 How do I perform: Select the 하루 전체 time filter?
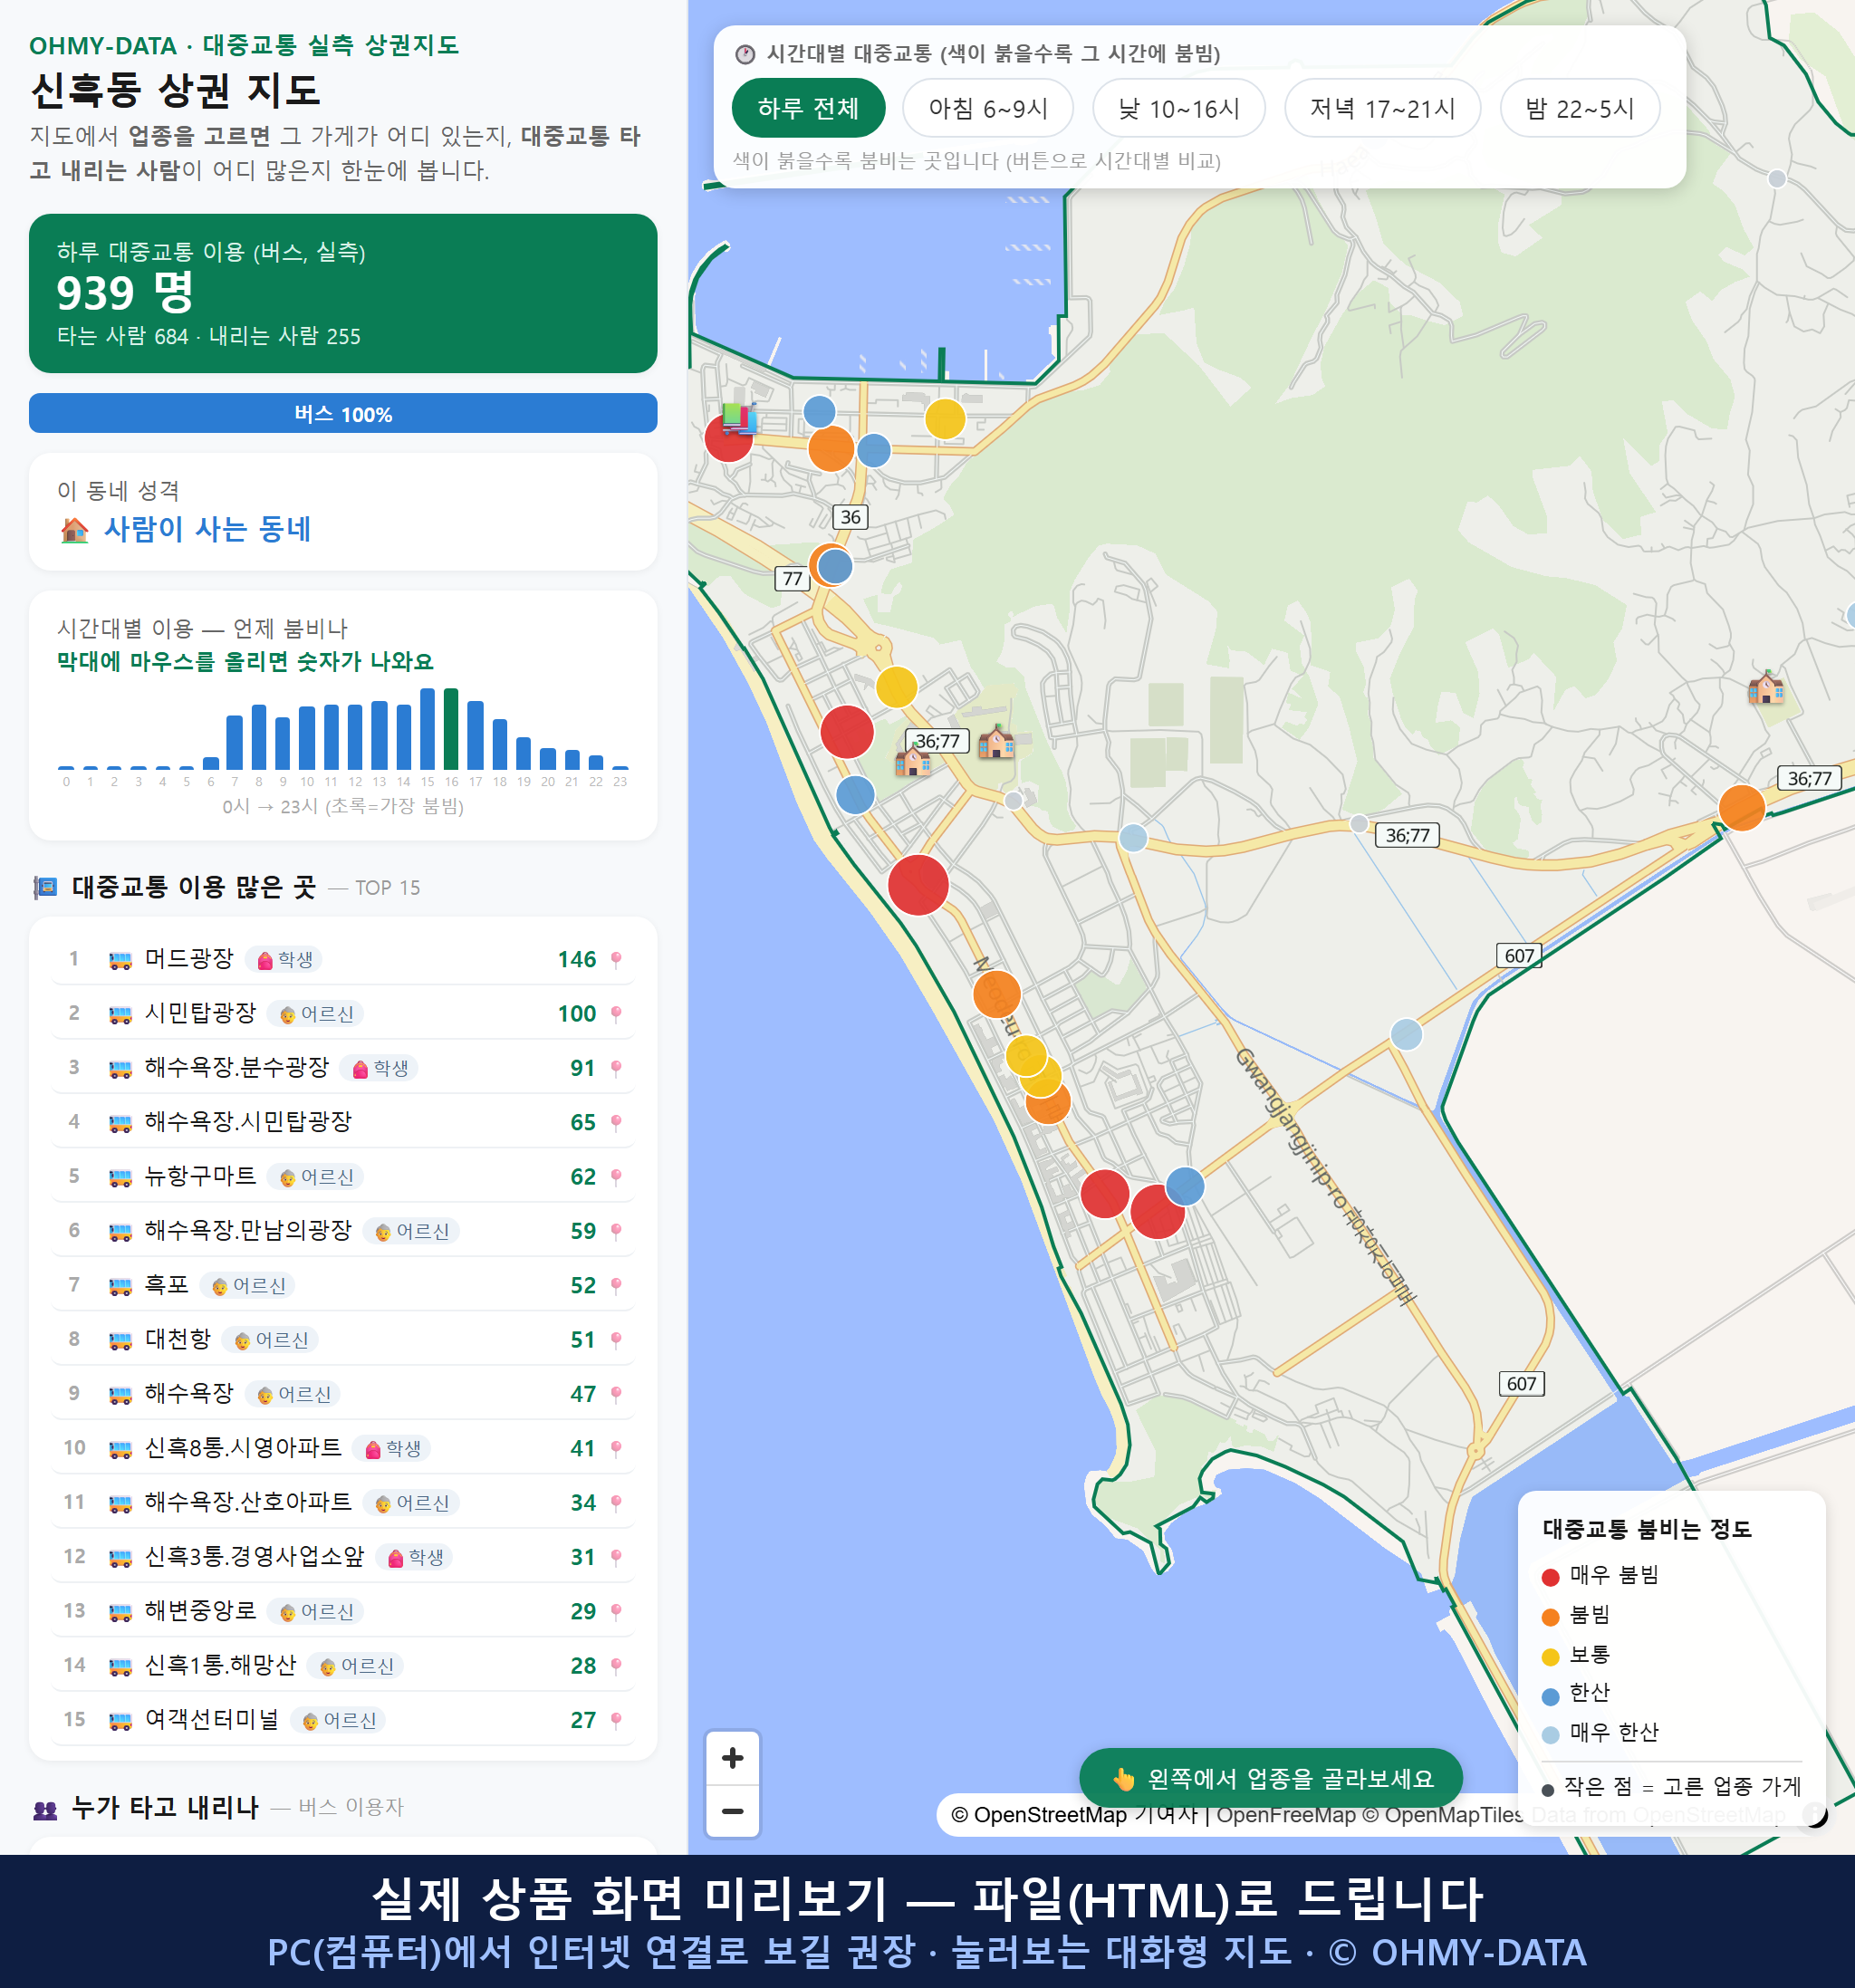[x=808, y=108]
